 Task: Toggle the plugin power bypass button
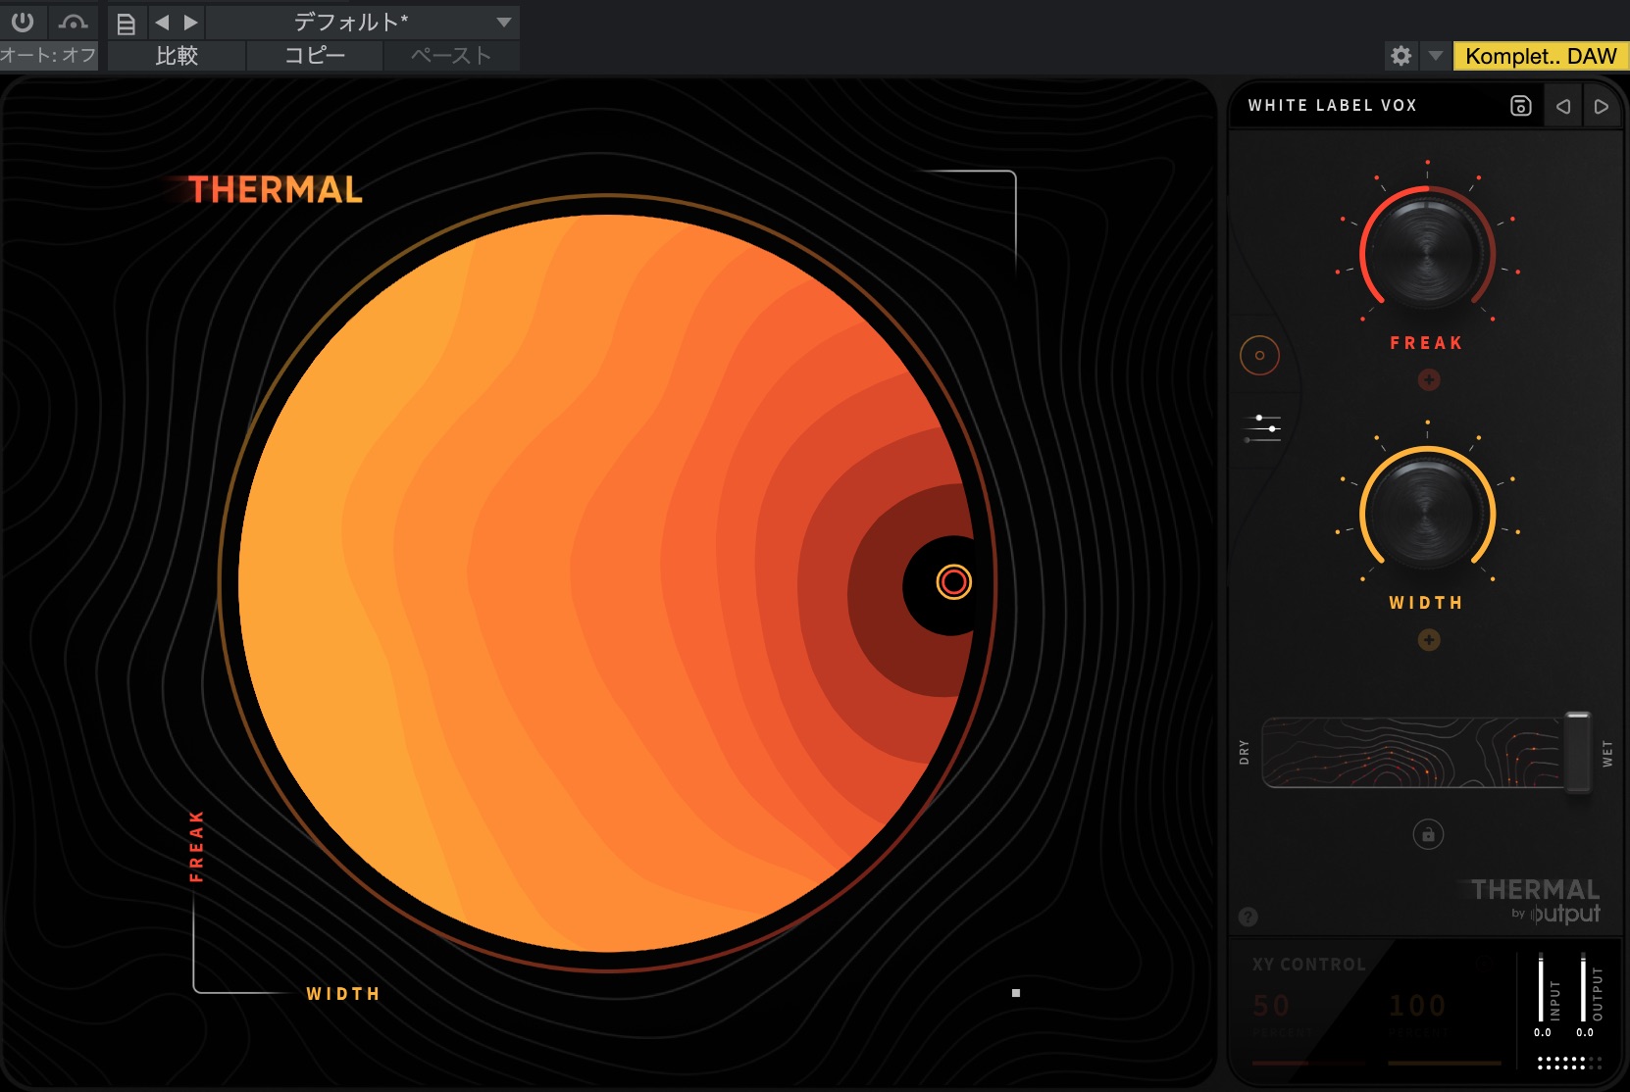point(22,22)
